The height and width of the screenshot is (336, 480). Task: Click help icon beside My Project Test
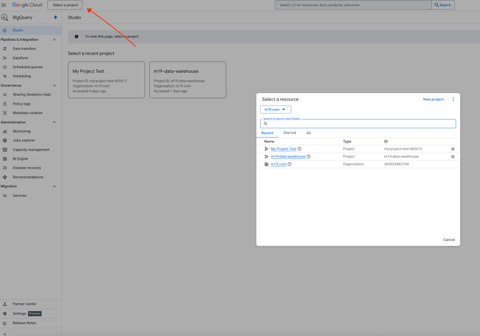tap(299, 149)
